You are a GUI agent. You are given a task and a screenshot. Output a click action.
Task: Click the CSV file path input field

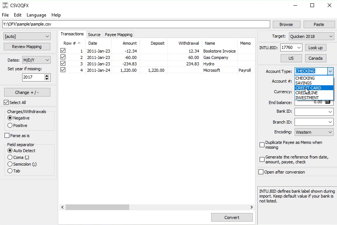click(x=136, y=24)
